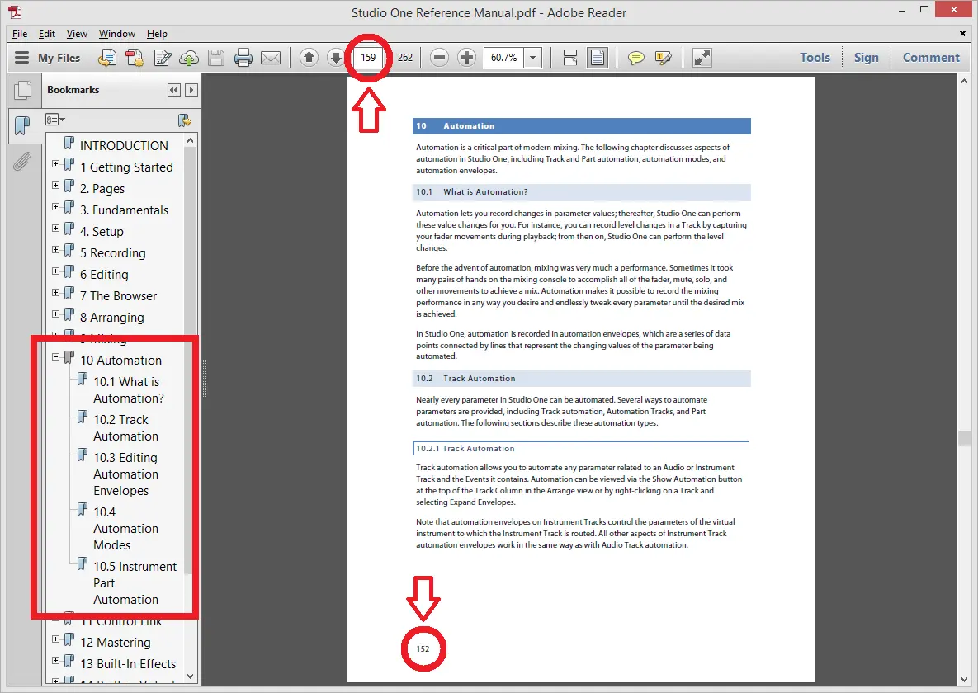Zoom in with the plus button
Viewport: 978px width, 693px height.
click(x=466, y=58)
